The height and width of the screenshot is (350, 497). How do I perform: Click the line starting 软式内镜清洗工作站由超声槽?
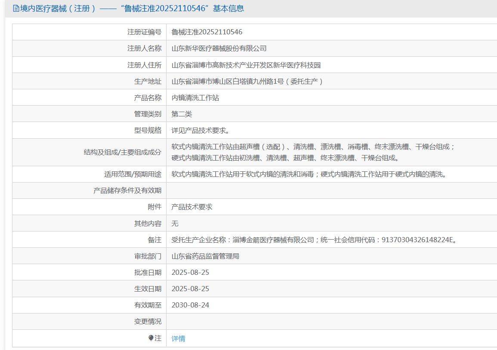pos(313,147)
